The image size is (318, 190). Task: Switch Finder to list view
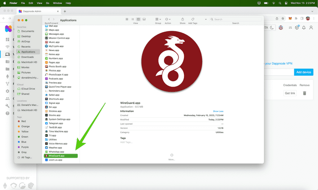(133, 19)
